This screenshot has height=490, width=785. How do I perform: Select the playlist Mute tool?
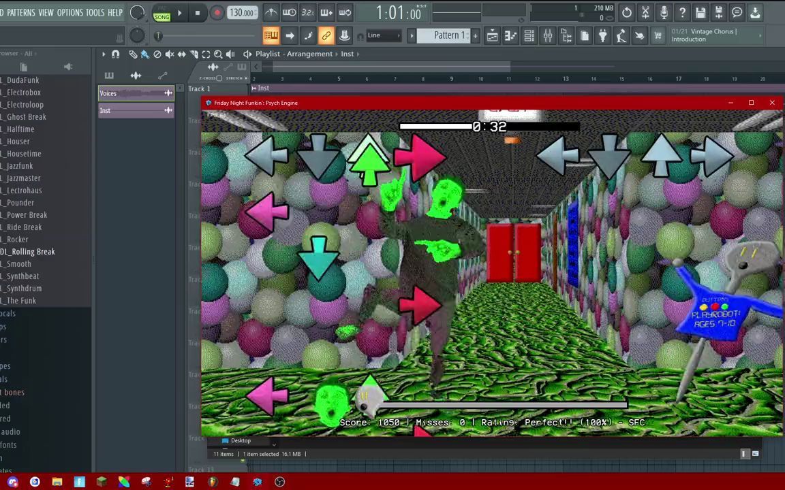[x=170, y=54]
